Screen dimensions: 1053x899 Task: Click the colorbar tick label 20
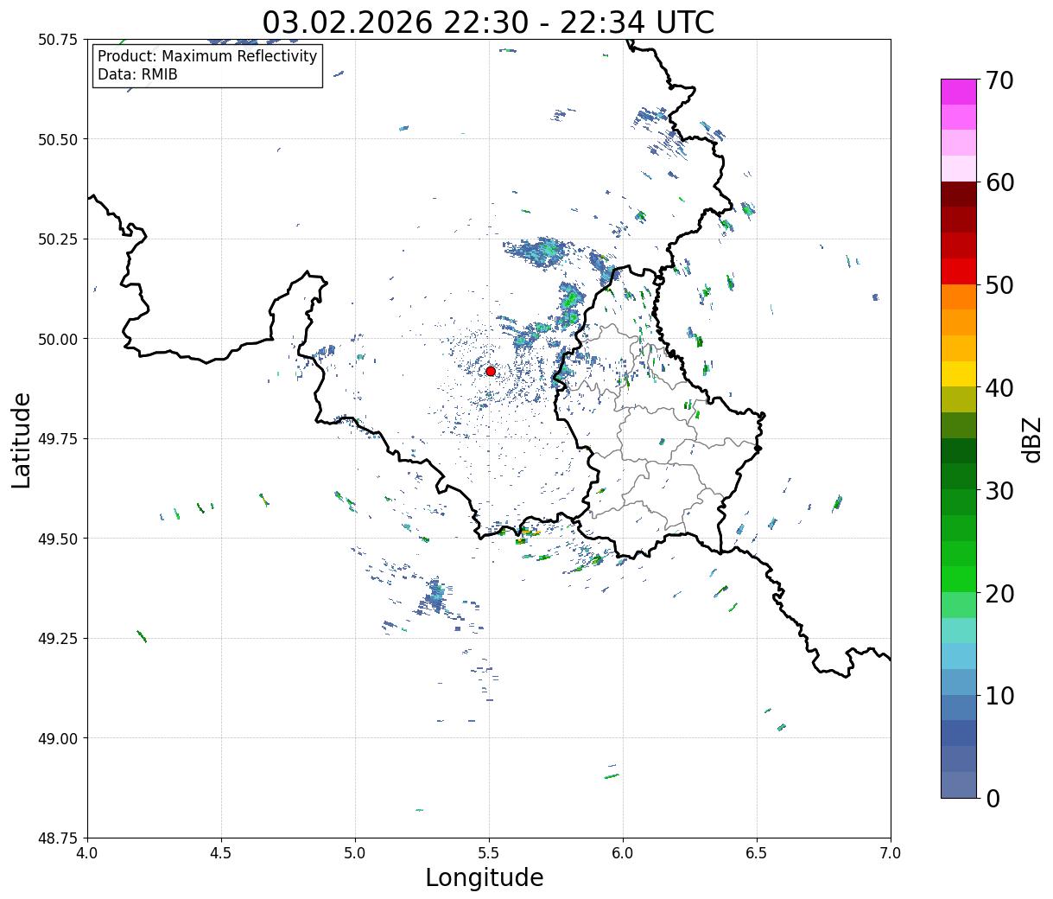coord(999,593)
